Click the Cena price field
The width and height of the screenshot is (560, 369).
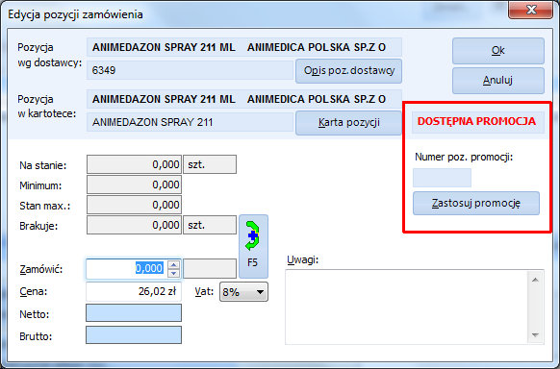[134, 292]
